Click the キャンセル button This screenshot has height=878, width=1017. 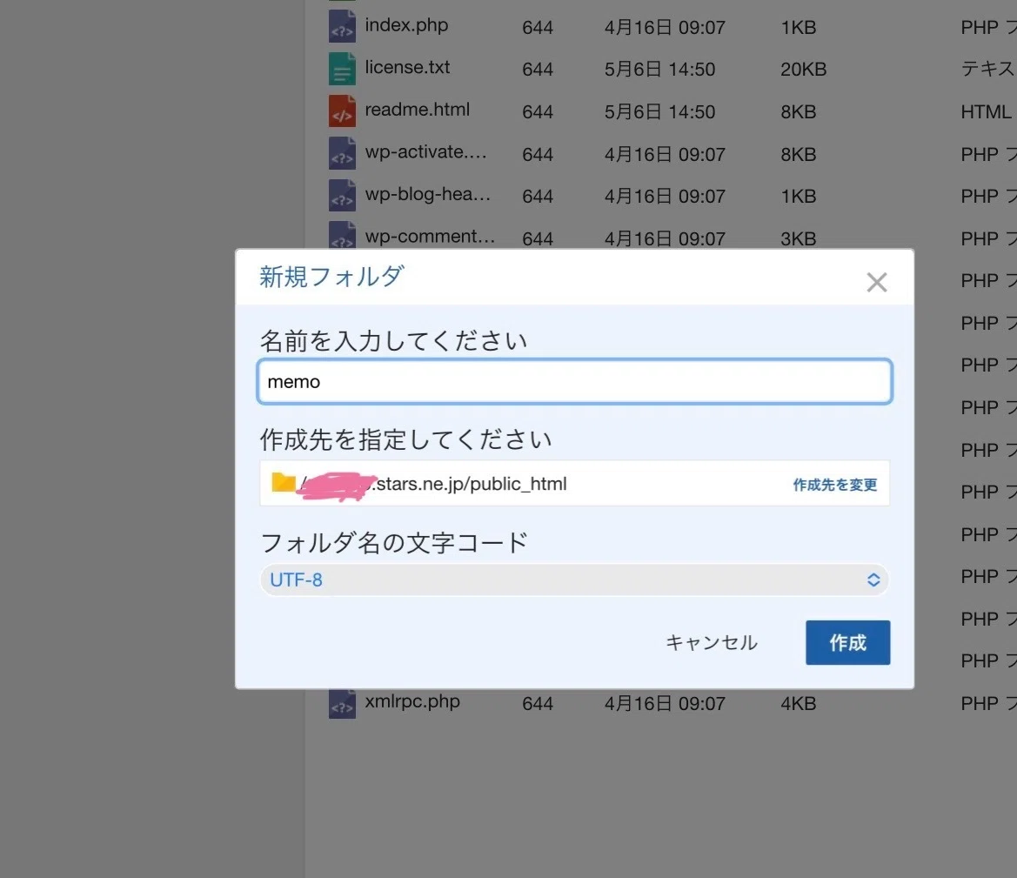pos(712,642)
